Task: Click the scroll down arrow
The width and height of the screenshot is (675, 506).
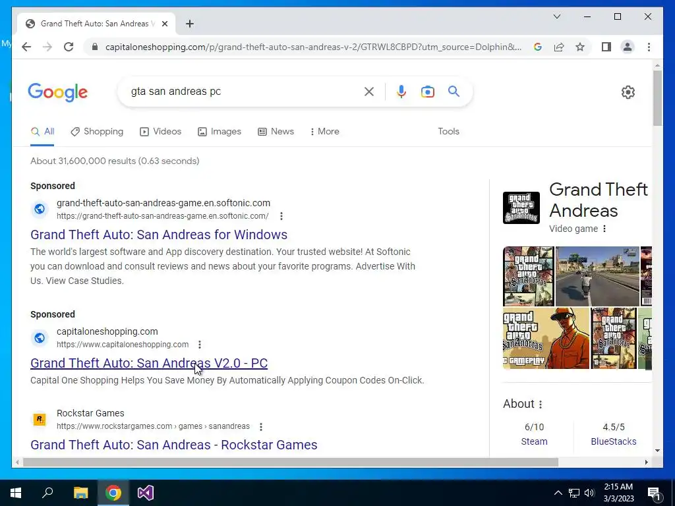Action: [x=657, y=451]
